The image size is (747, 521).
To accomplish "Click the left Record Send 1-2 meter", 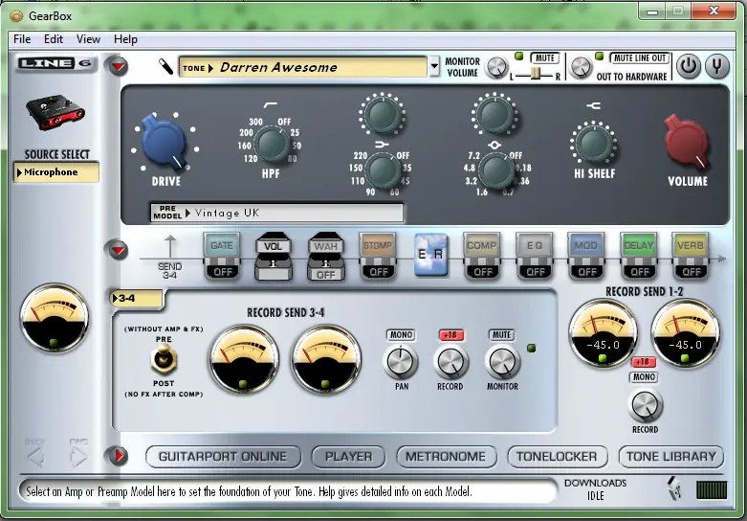I will [x=603, y=333].
